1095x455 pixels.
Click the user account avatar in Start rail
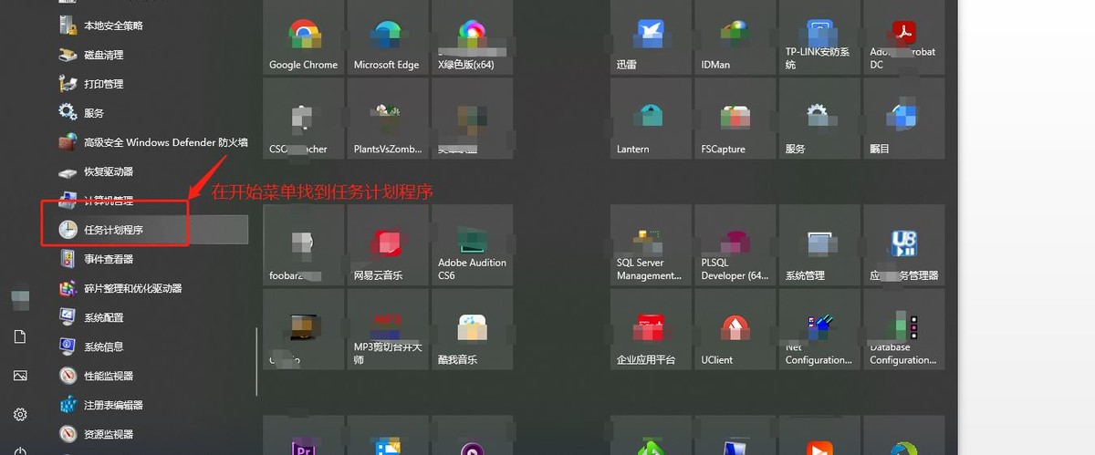tap(20, 300)
